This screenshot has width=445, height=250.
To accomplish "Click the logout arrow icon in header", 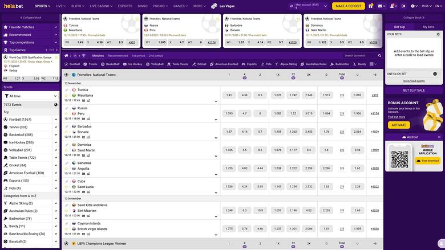I will click(x=403, y=6).
